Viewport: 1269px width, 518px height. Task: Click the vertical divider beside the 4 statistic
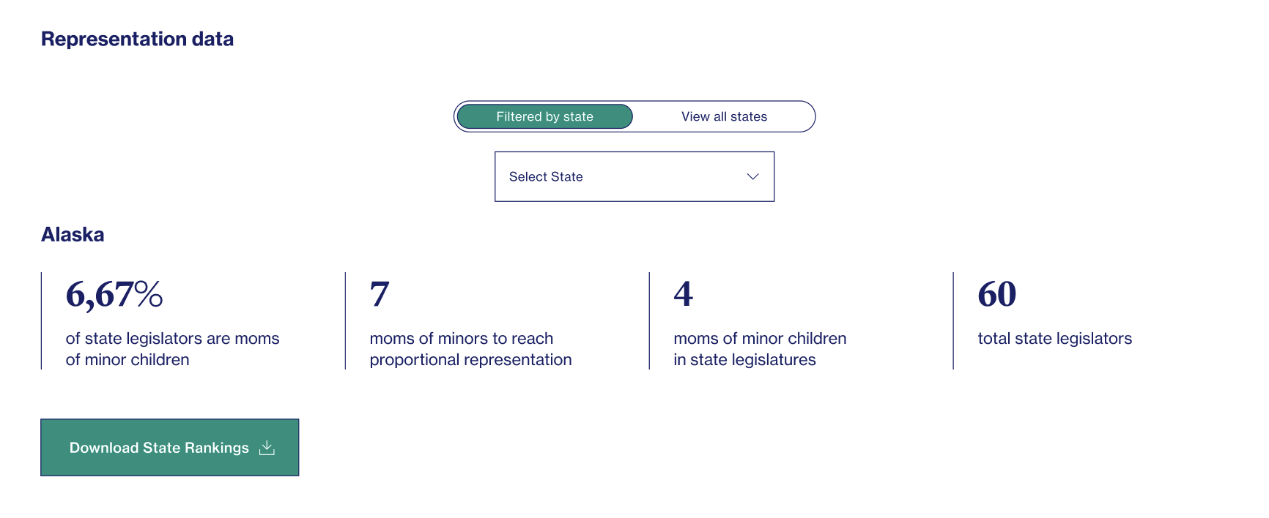[x=649, y=320]
